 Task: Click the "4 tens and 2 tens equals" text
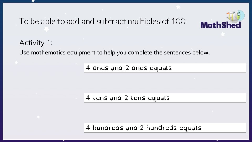(x=128, y=98)
